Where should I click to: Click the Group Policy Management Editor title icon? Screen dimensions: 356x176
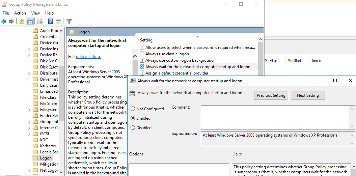(4, 4)
